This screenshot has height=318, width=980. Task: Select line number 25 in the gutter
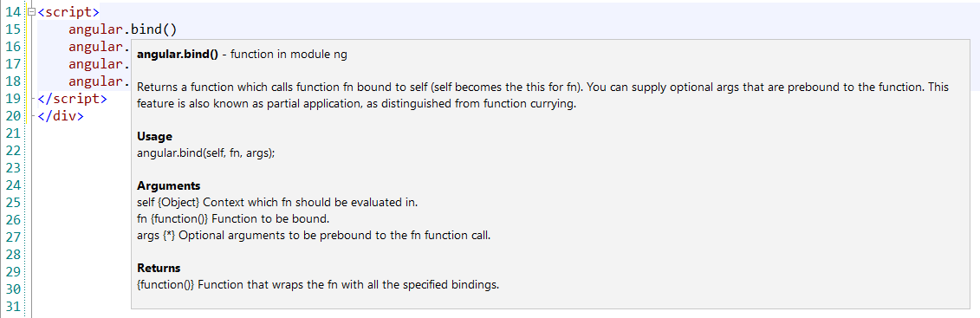[12, 203]
